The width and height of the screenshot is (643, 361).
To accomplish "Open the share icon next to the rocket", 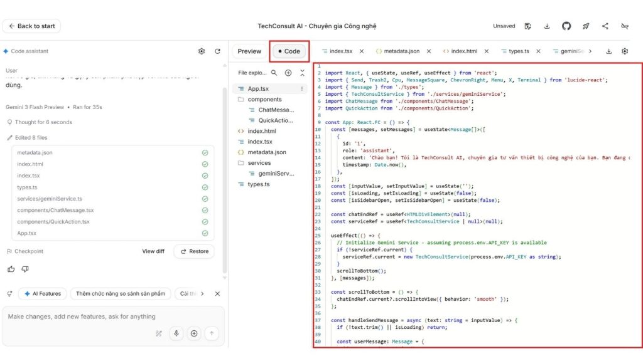I will tap(604, 26).
